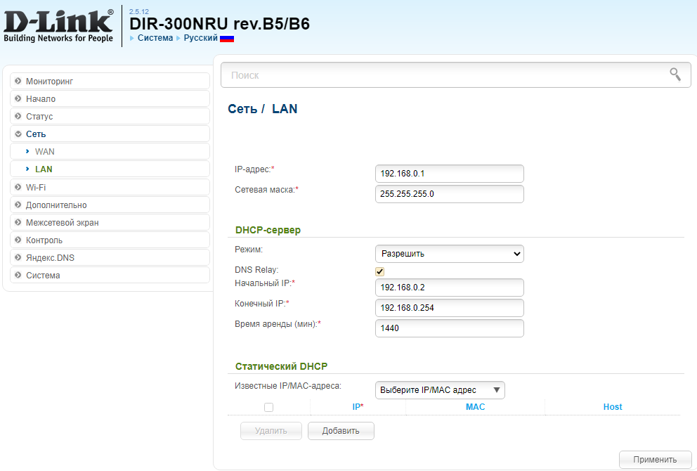Open the Яндекс.DNS section
Viewport: 697px width, 471px height.
[x=50, y=258]
